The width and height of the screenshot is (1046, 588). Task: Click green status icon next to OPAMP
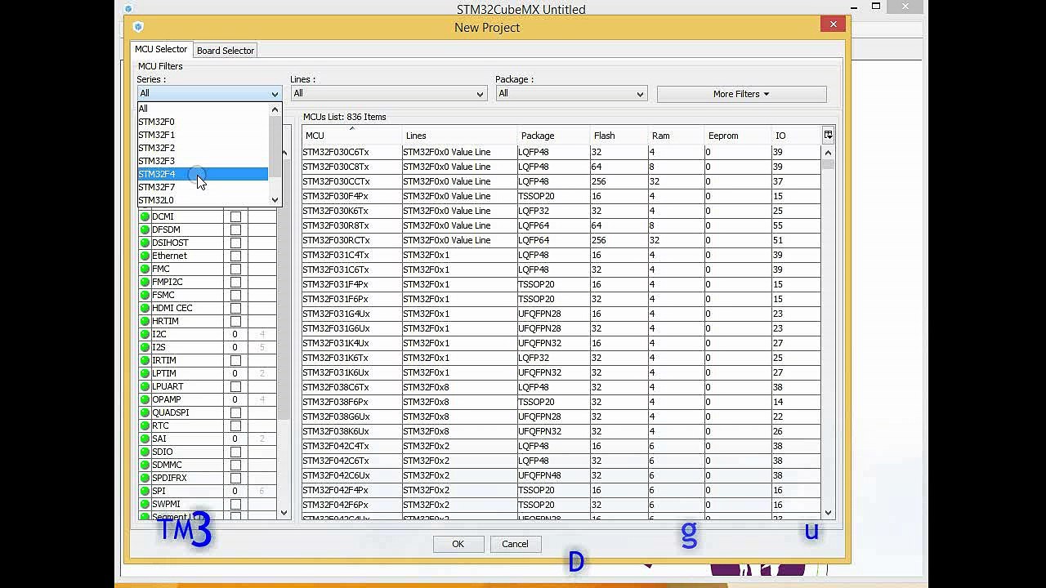point(145,399)
